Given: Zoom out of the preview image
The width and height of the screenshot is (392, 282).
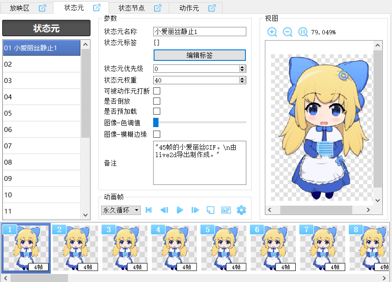Looking at the screenshot, I should pos(288,32).
